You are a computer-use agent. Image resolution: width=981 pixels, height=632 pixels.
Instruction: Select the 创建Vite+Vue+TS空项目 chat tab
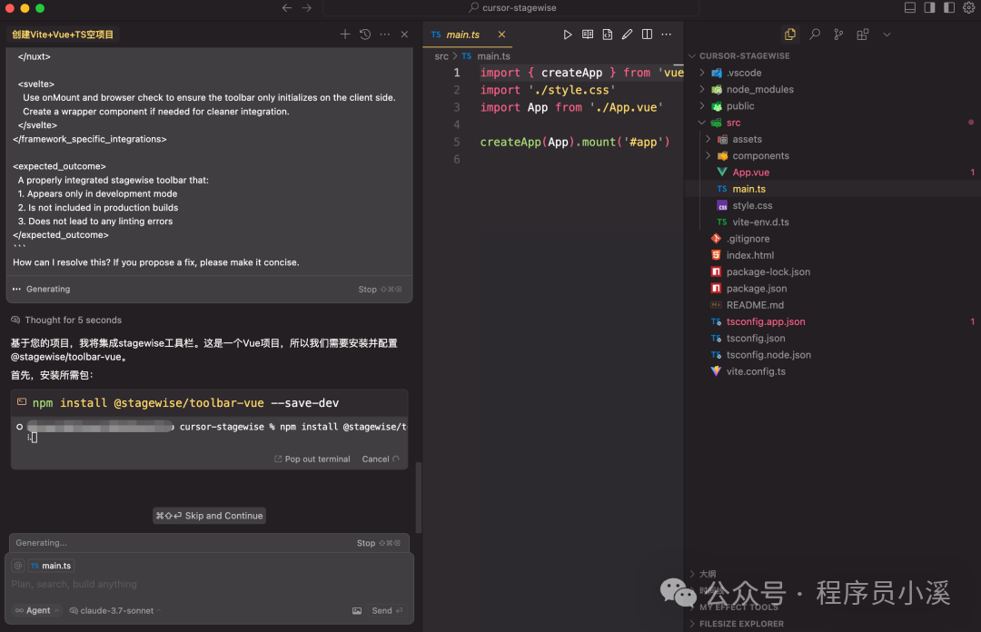tap(62, 34)
